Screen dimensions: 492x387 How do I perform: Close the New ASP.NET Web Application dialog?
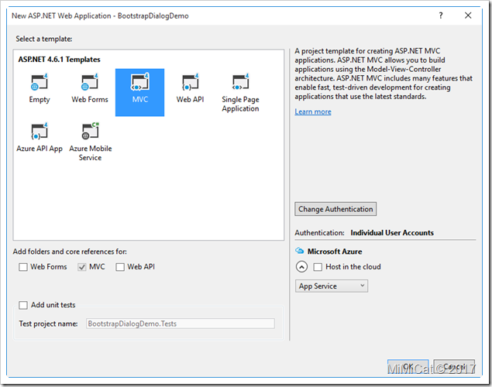468,15
